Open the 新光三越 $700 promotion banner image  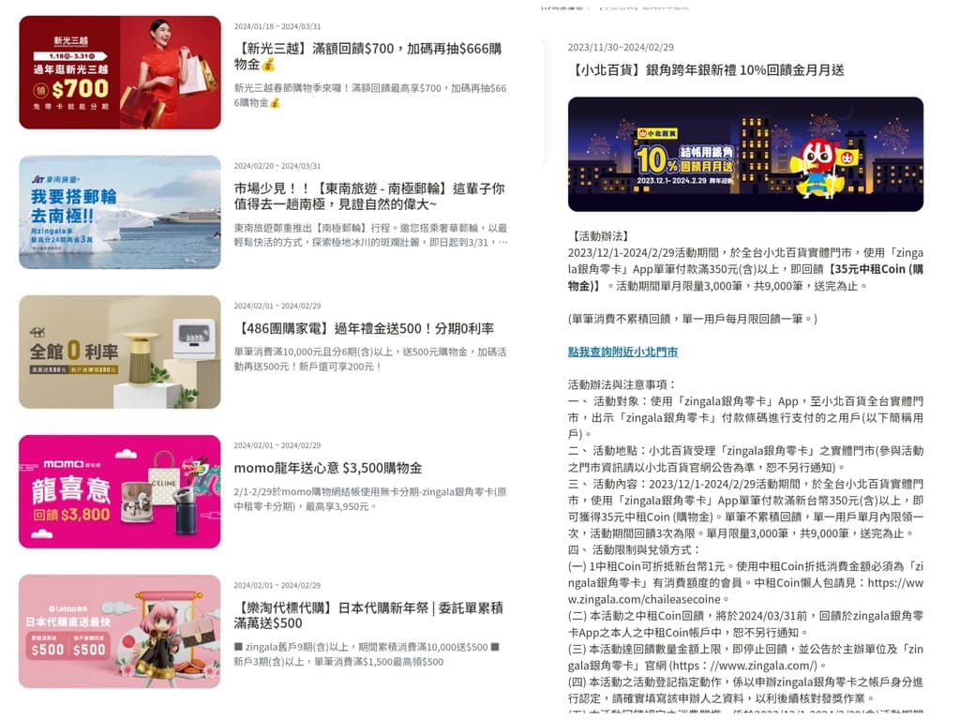pos(120,72)
